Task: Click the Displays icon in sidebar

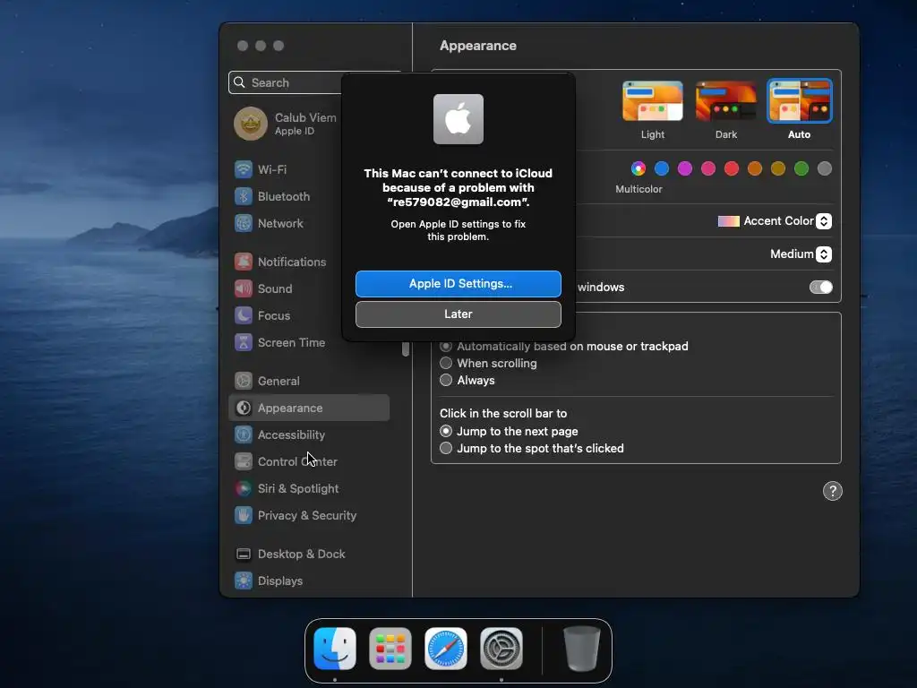Action: (244, 581)
